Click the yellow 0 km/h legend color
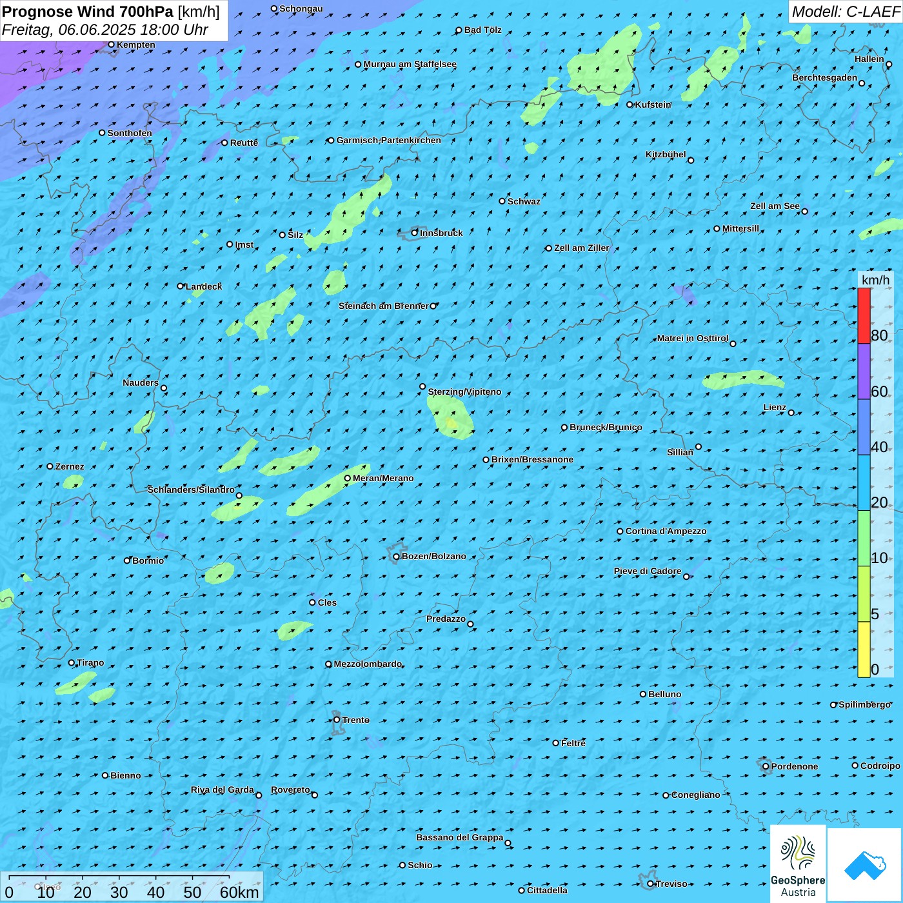The height and width of the screenshot is (903, 903). point(864,650)
